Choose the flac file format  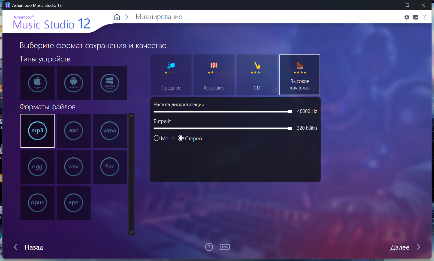pos(110,167)
